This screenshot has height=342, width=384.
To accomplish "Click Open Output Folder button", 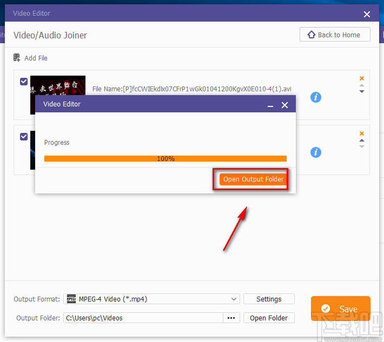I will [x=253, y=179].
